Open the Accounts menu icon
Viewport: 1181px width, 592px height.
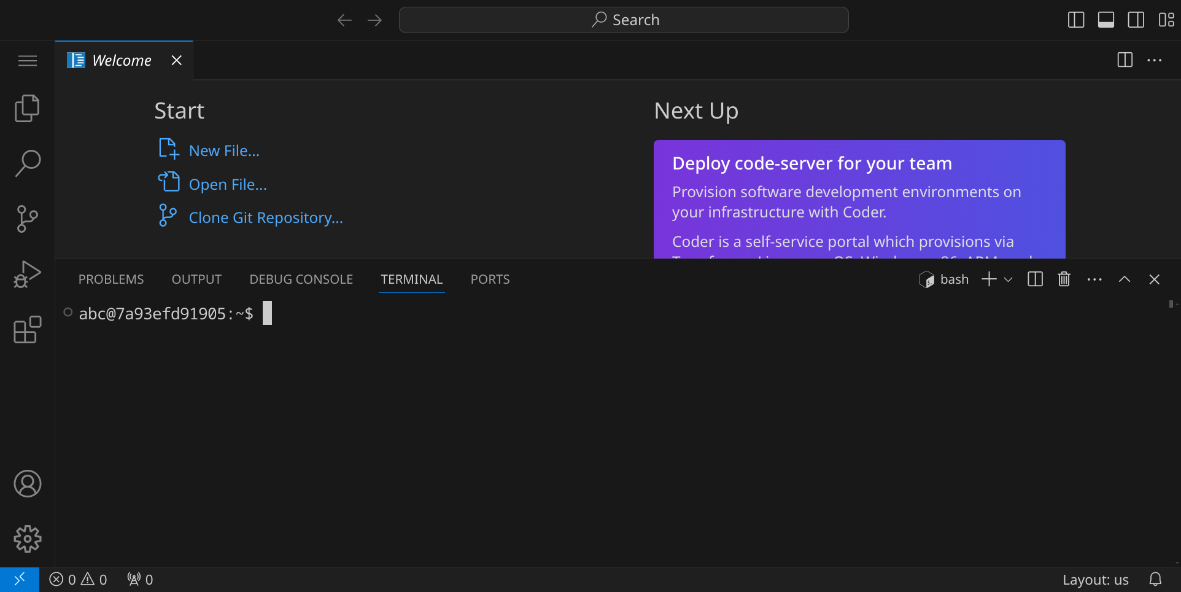coord(27,484)
